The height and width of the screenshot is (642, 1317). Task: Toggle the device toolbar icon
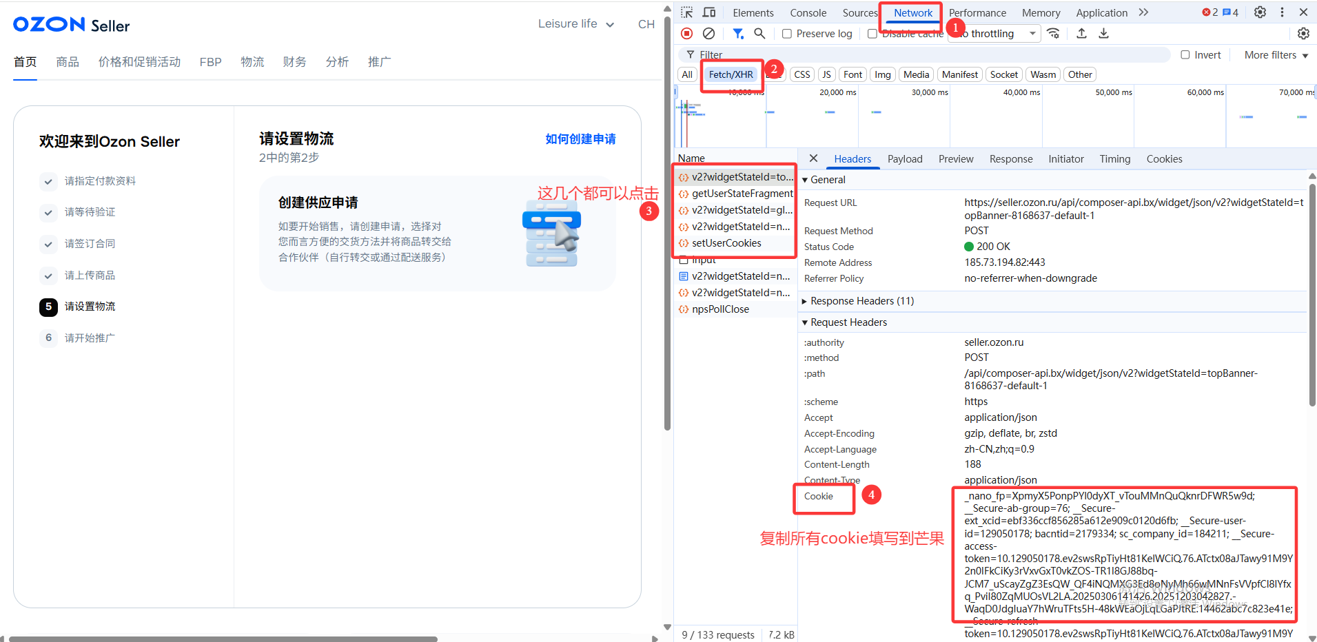pyautogui.click(x=708, y=12)
